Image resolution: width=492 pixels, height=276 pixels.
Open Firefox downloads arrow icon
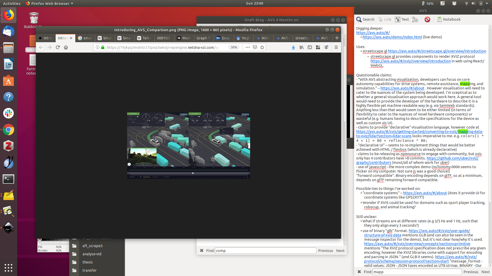293,47
